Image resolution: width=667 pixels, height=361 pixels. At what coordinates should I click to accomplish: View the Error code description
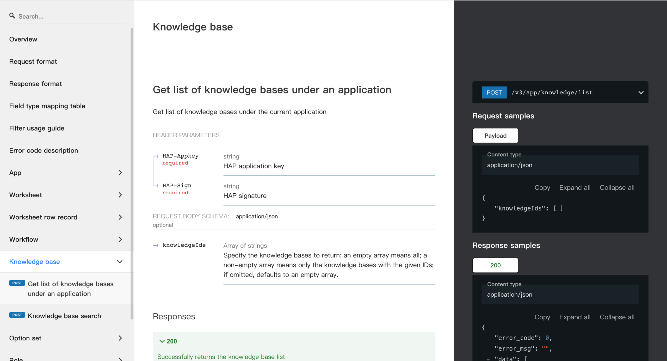(44, 150)
